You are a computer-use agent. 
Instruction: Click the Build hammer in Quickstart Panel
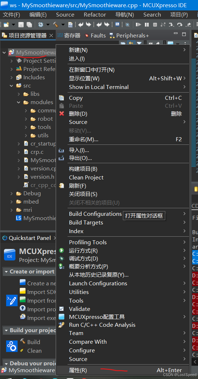(23, 341)
